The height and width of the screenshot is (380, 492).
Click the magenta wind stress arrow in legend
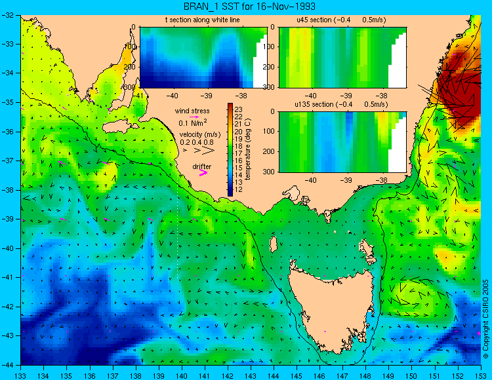click(195, 117)
